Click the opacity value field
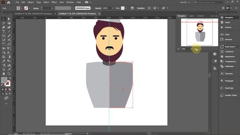The width and height of the screenshot is (240, 135). 107,8
